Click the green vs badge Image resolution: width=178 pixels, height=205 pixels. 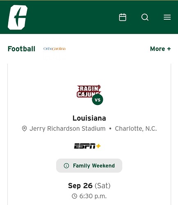point(98,100)
